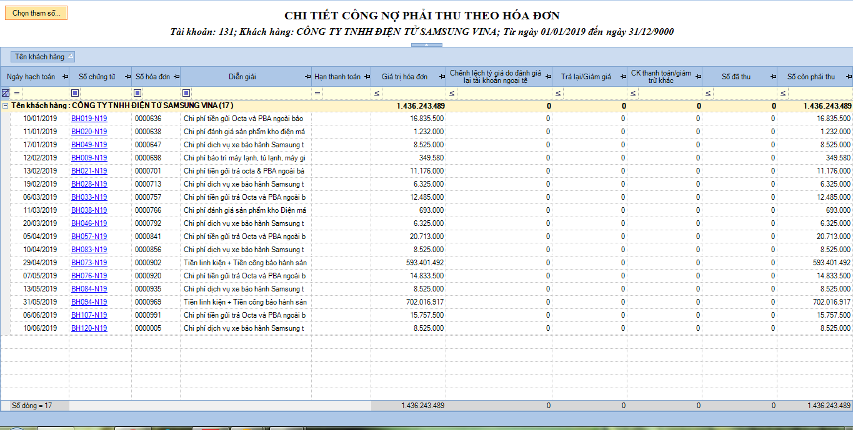
Task: Clear all filters using filter row icon
Action: coord(6,93)
